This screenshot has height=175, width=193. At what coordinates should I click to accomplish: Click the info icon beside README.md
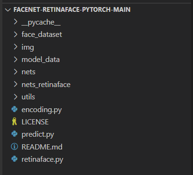14,147
